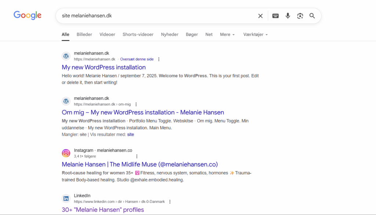Image resolution: width=376 pixels, height=215 pixels.
Task: Click 'LinkedIn' site name above the profiles result
Action: click(x=82, y=196)
